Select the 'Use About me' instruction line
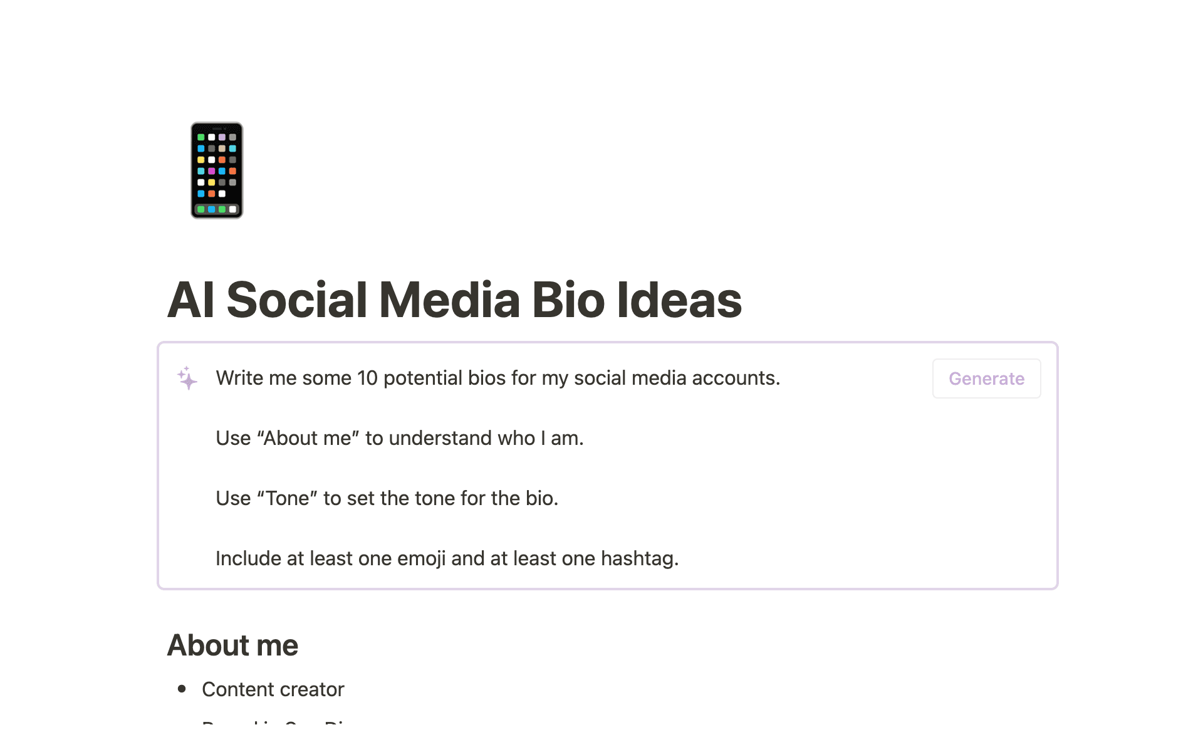Screen dimensions: 1203x752 pyautogui.click(x=399, y=438)
